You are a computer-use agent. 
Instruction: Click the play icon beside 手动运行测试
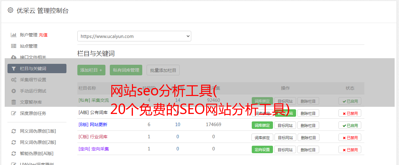(x=14, y=91)
